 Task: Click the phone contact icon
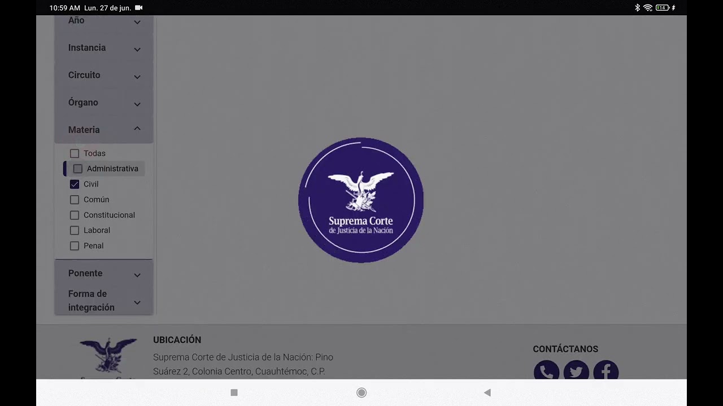tap(546, 371)
